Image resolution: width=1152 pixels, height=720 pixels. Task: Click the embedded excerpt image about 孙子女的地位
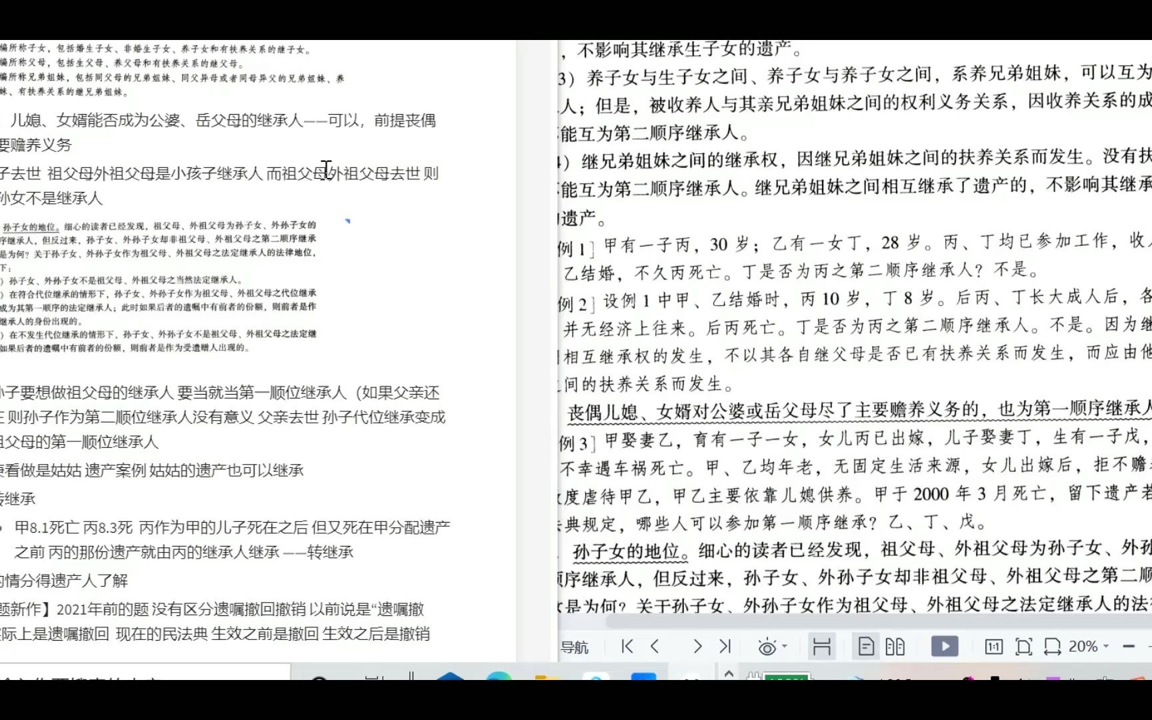(x=158, y=286)
